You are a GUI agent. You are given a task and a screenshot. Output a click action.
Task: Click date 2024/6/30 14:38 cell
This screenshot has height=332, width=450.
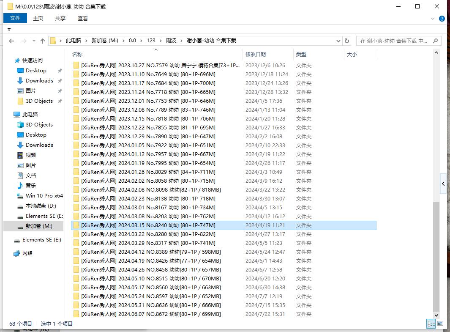click(x=265, y=288)
